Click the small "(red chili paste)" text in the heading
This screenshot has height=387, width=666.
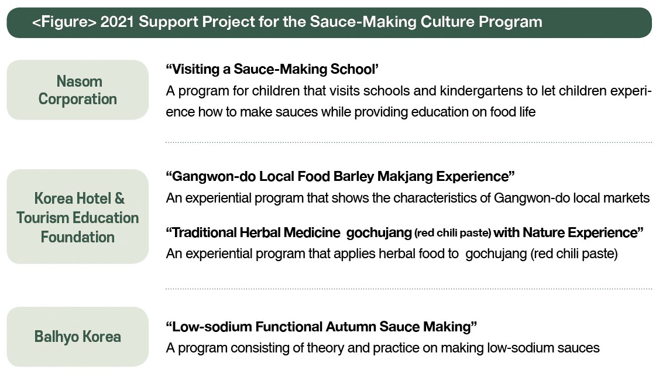(452, 233)
